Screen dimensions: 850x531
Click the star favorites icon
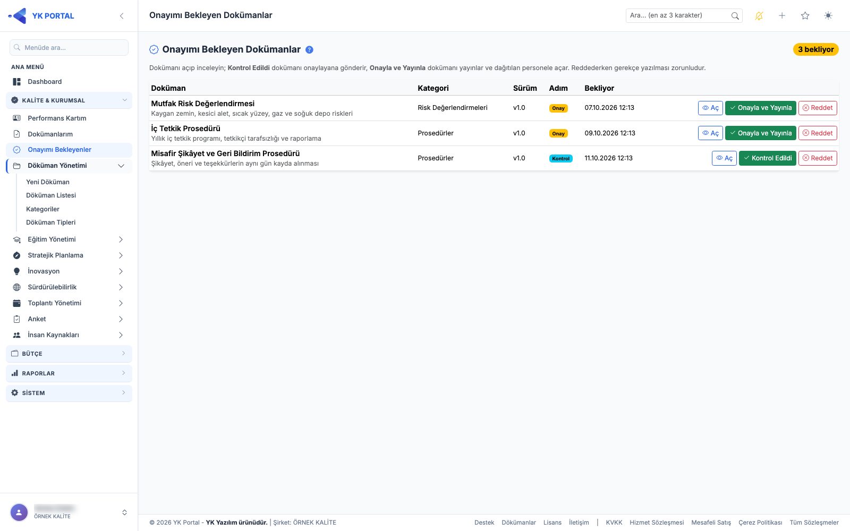(805, 16)
